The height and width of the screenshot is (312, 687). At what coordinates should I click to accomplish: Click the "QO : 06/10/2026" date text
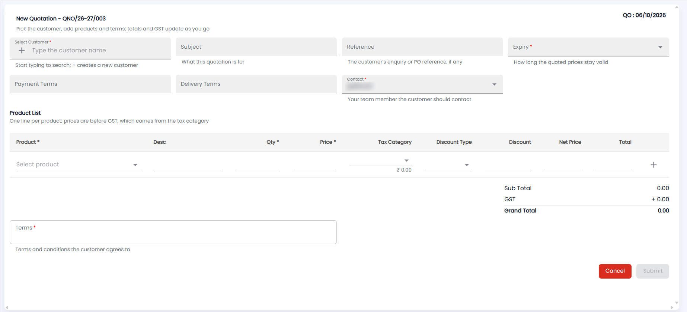[644, 15]
